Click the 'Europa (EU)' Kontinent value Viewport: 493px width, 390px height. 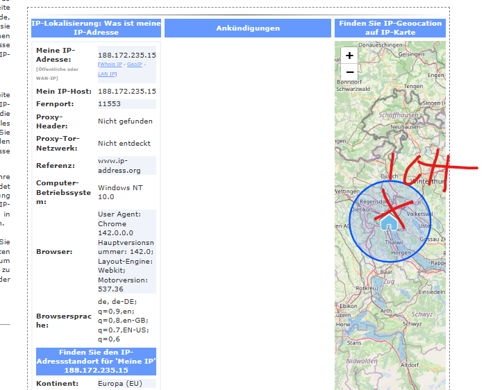[119, 383]
